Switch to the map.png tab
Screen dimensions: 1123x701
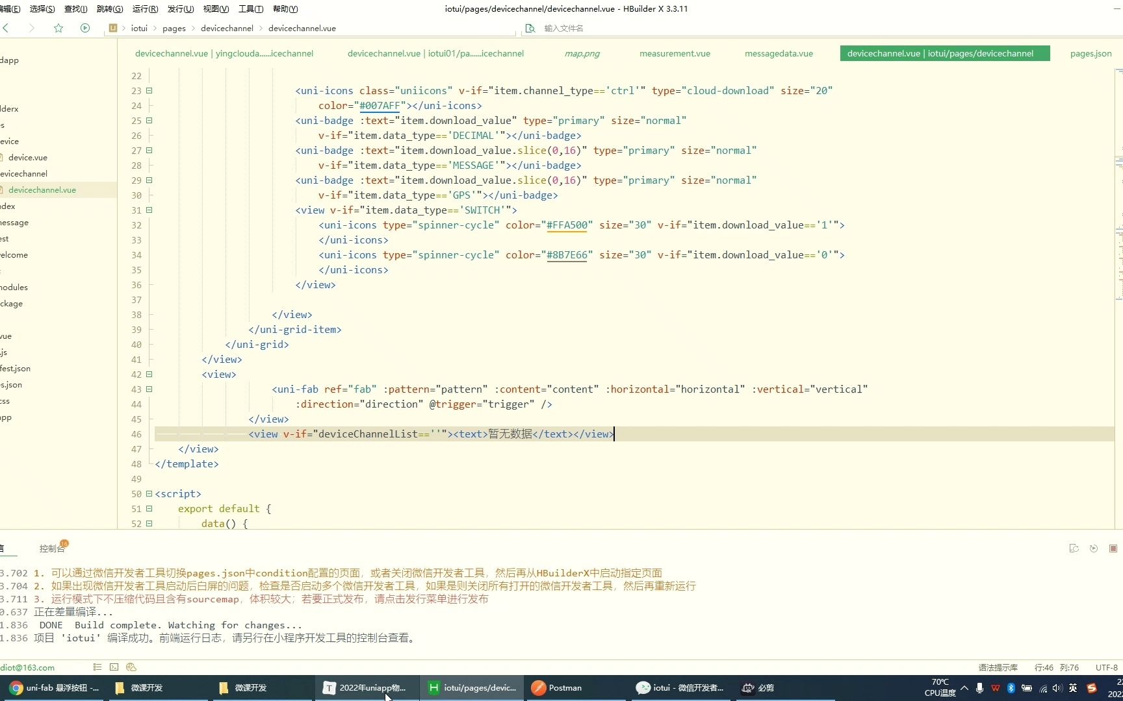coord(582,53)
